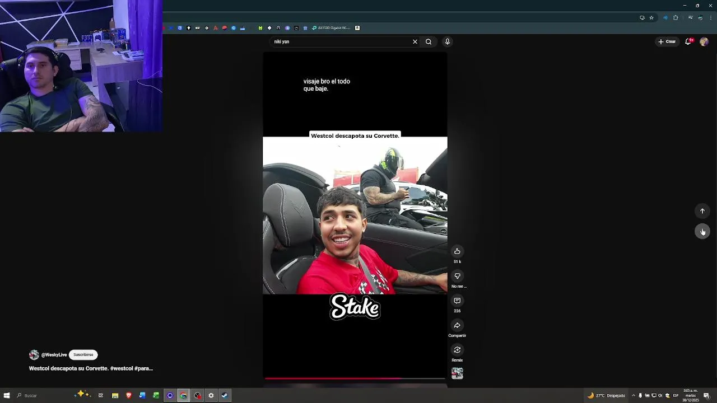Viewport: 717px width, 403px height.
Task: Open the comments showing 226
Action: (457, 301)
